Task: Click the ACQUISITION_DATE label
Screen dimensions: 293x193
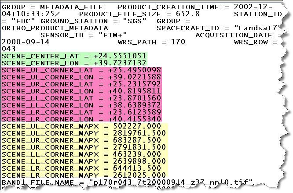Action: click(x=234, y=35)
